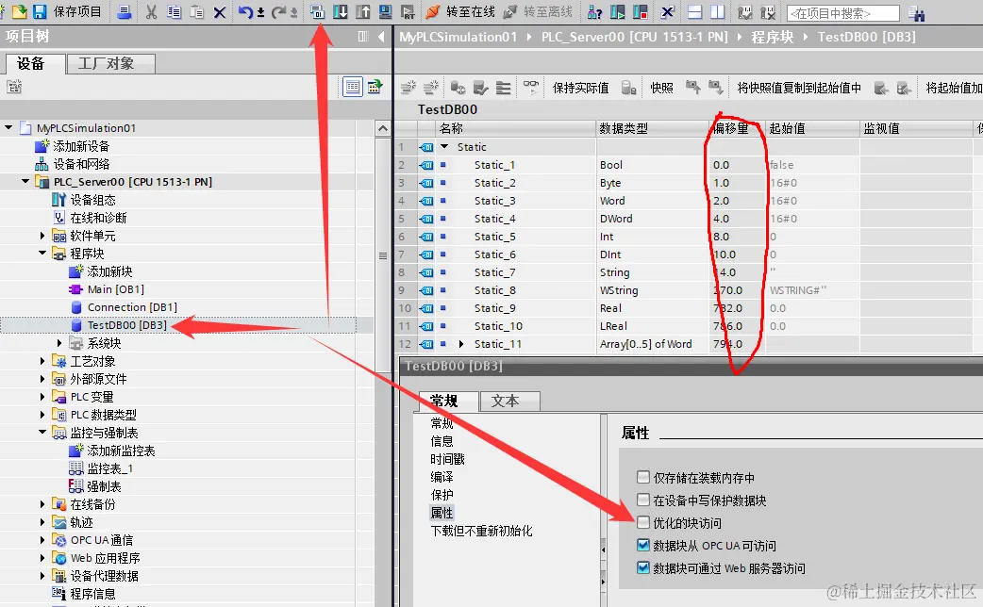Click the Accessible devices icon
This screenshot has height=607, width=983.
(x=594, y=11)
